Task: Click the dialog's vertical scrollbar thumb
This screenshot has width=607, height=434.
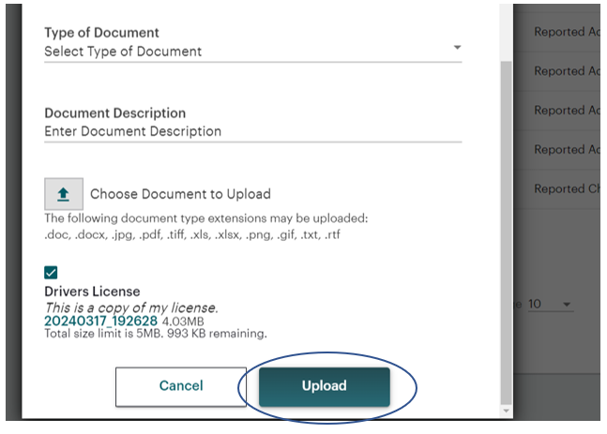Action: pos(506,232)
